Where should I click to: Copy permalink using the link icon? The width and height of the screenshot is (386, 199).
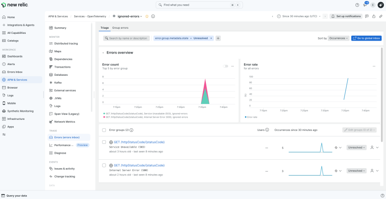tap(380, 16)
